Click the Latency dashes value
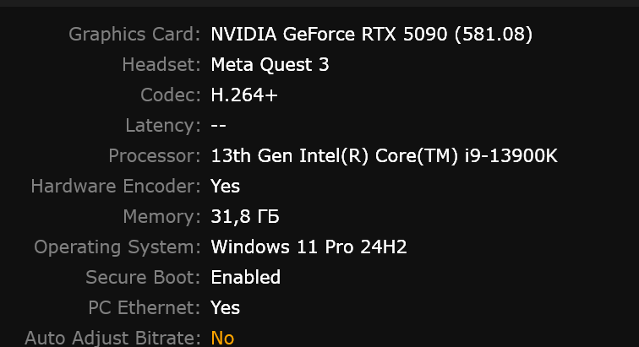 pos(218,126)
